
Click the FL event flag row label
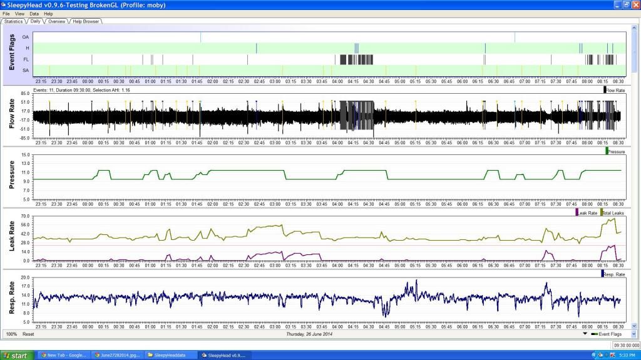26,59
